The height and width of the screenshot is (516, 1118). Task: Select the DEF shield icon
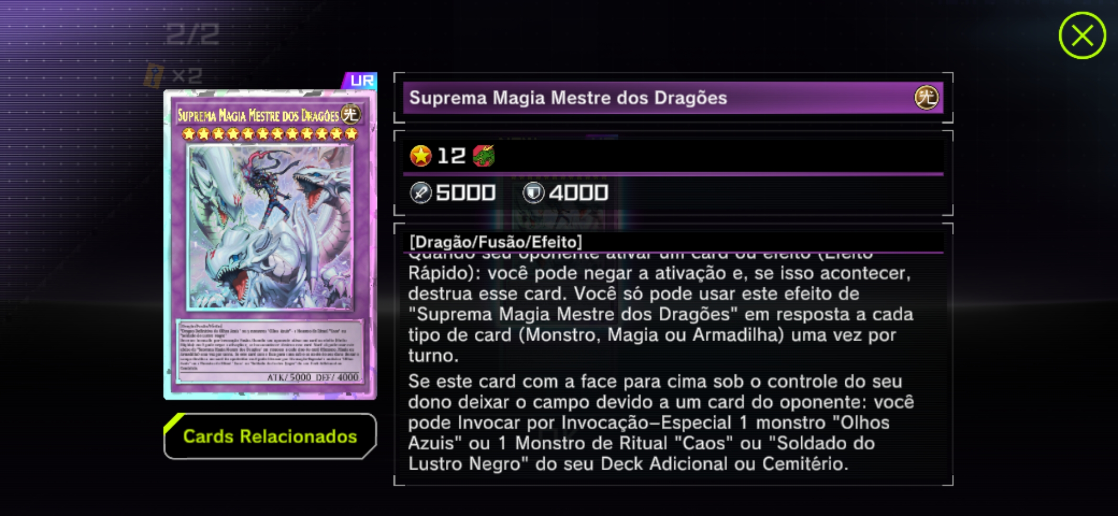click(x=533, y=193)
